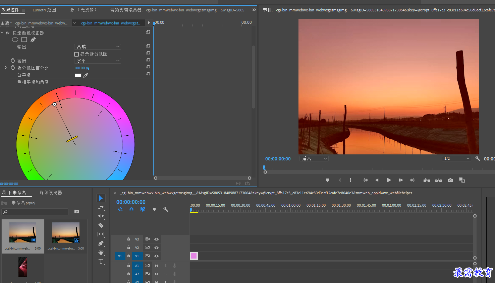495x283 pixels.
Task: Reset the 布局 parameter
Action: [148, 60]
